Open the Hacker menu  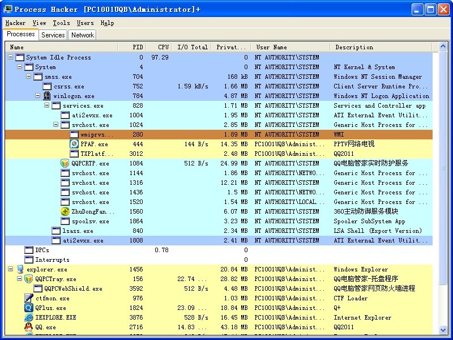pos(15,23)
